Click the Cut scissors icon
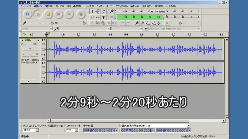The width and height of the screenshot is (248, 139). 92,23
